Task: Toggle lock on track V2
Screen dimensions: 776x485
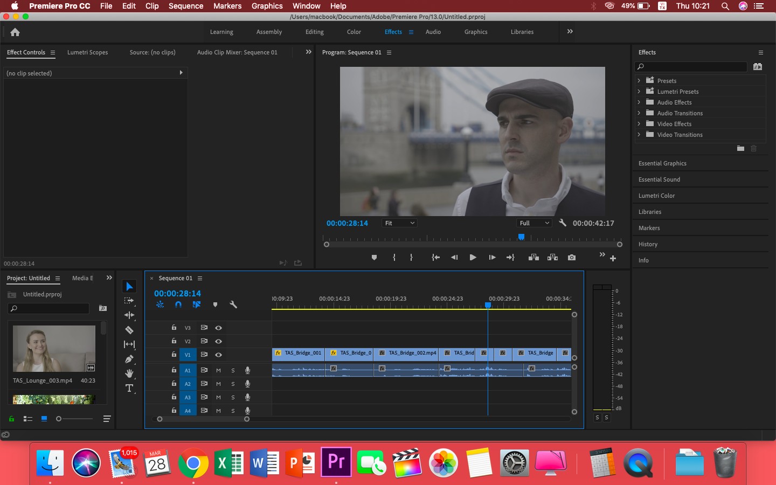Action: coord(174,341)
